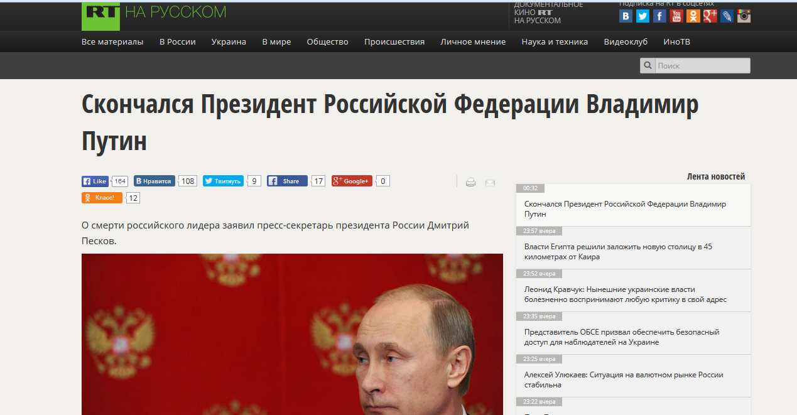Click the Класс! counter showing 12
Viewport: 797px width, 415px height.
pos(133,198)
